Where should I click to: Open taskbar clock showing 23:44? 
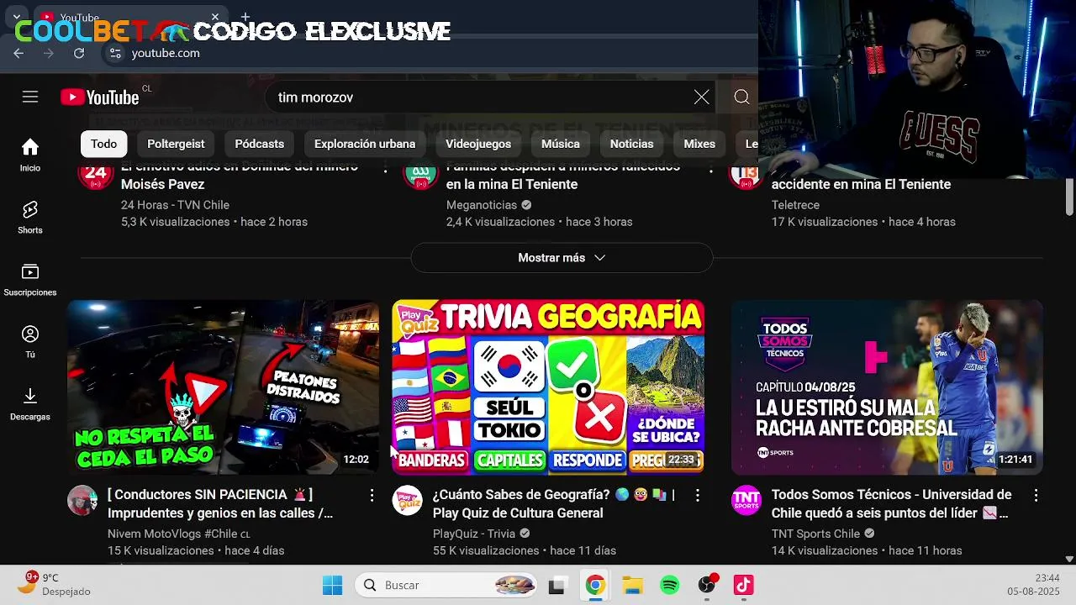1033,585
